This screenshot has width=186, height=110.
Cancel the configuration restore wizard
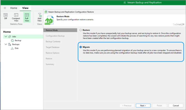[x=176, y=106]
